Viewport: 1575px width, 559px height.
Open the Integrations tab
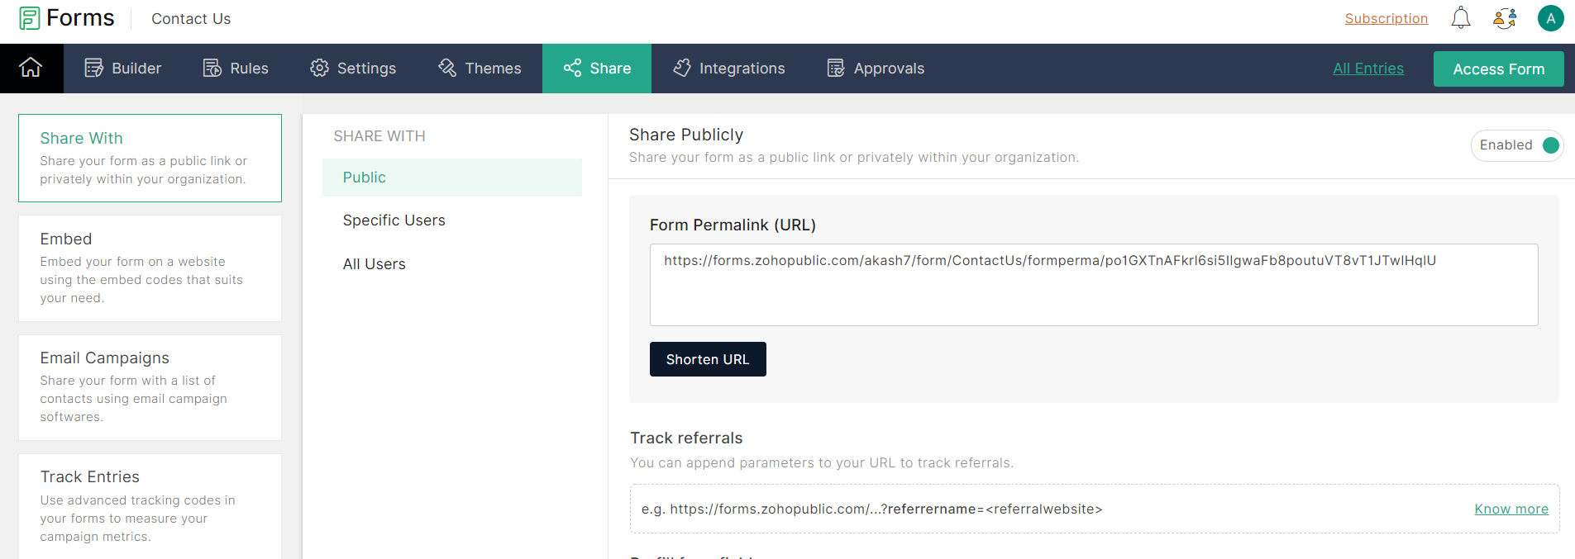[729, 69]
